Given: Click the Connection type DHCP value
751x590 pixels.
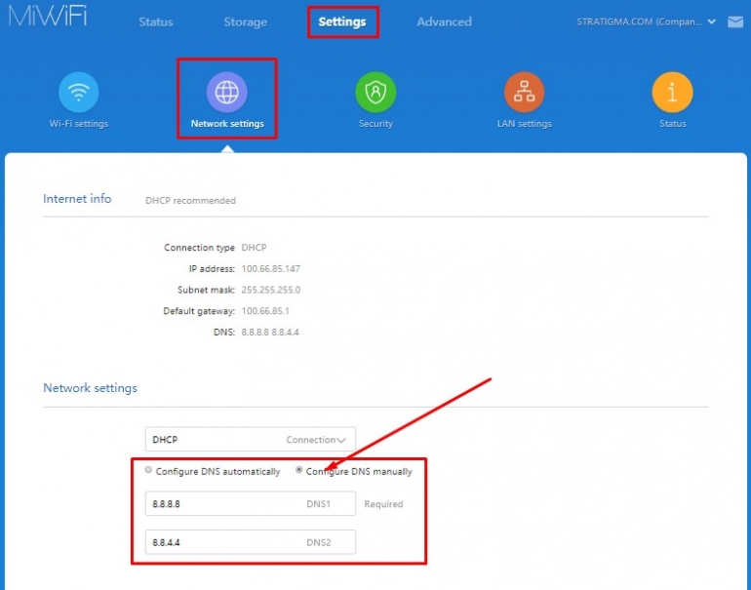Looking at the screenshot, I should pos(254,248).
